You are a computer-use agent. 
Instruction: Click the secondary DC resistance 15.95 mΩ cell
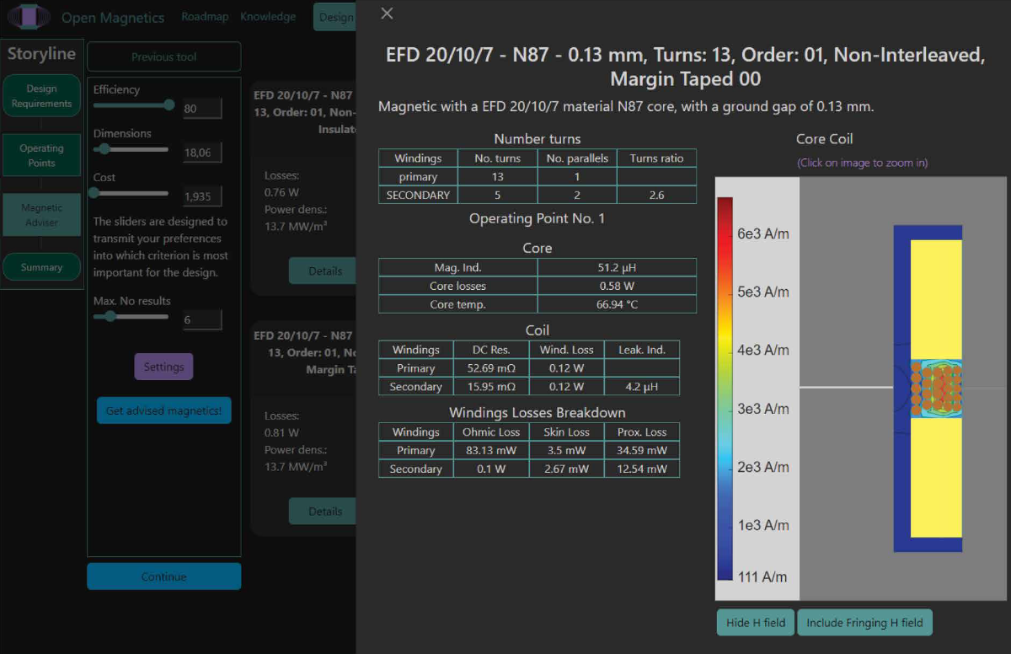(490, 386)
